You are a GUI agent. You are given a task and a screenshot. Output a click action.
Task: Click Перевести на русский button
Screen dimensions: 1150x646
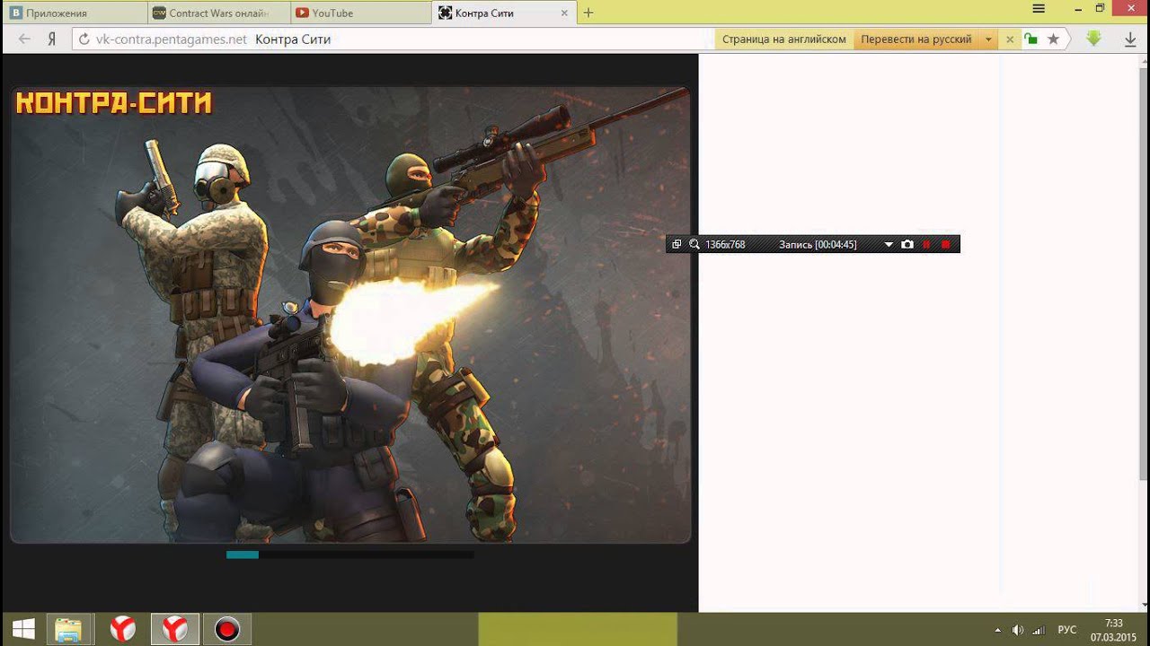point(916,39)
